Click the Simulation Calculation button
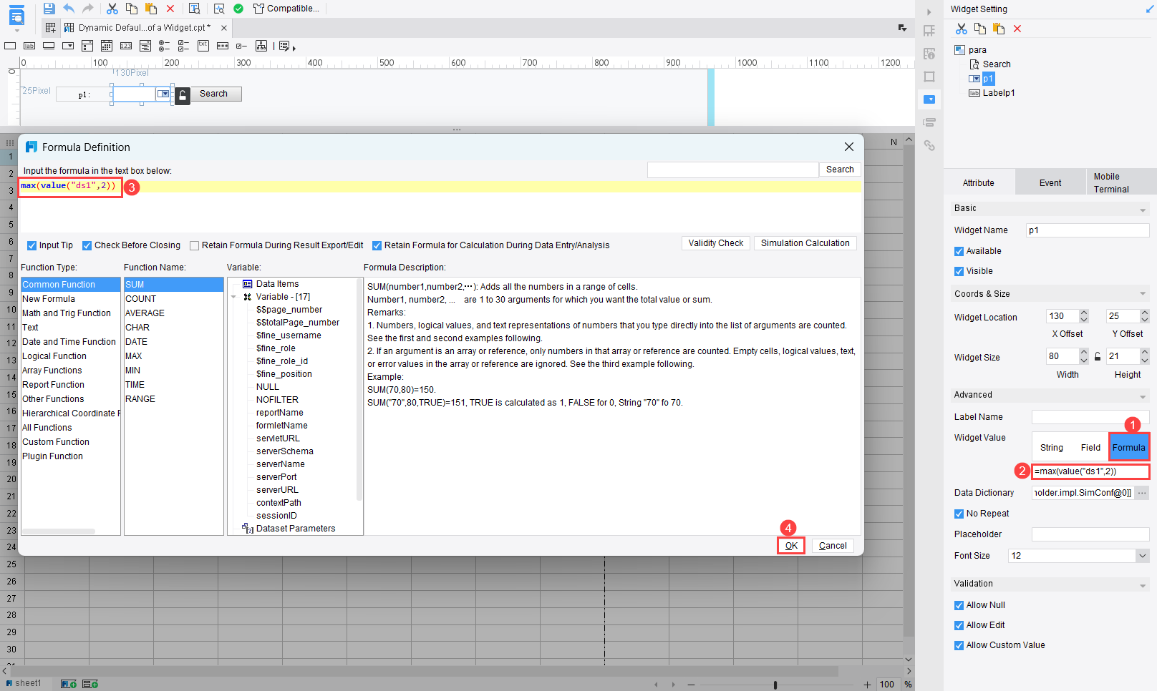1157x691 pixels. (x=805, y=243)
